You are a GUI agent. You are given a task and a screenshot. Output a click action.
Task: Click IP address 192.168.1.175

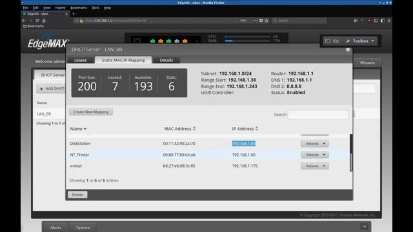pos(245,166)
